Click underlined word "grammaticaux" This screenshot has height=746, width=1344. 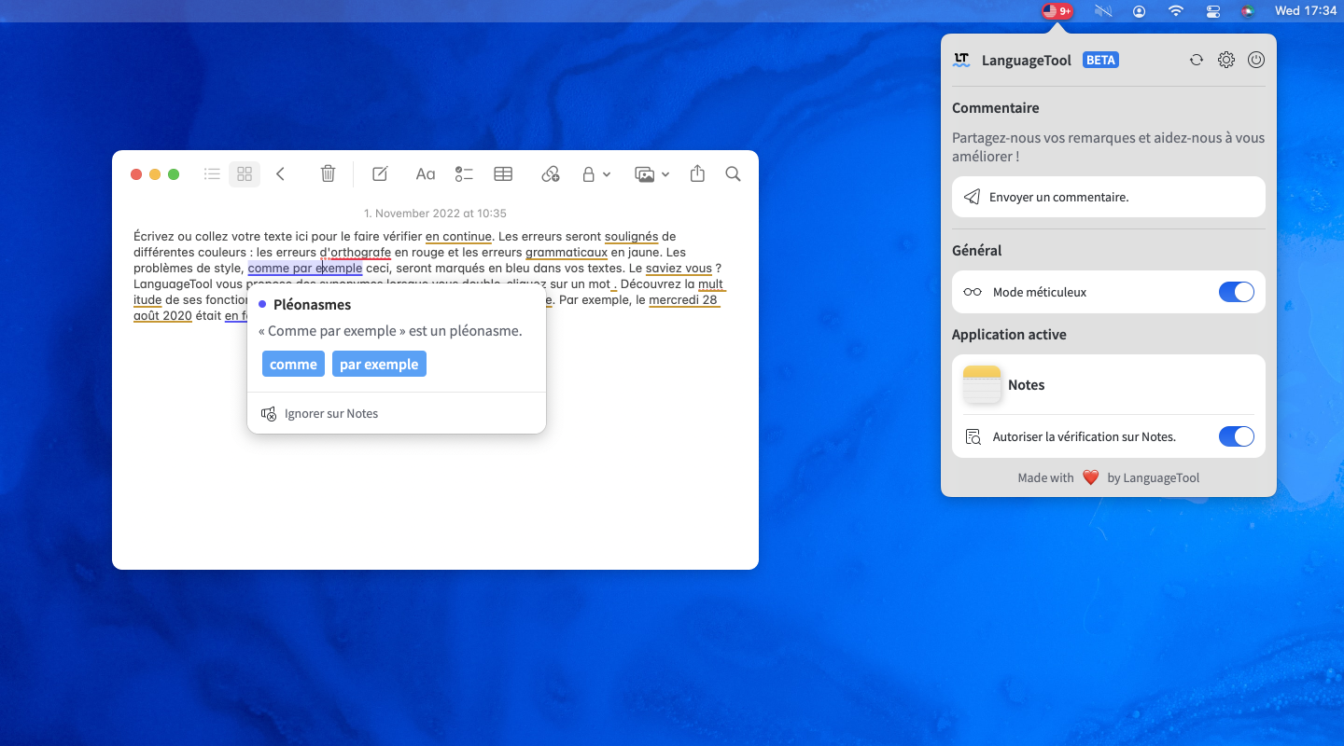point(567,253)
